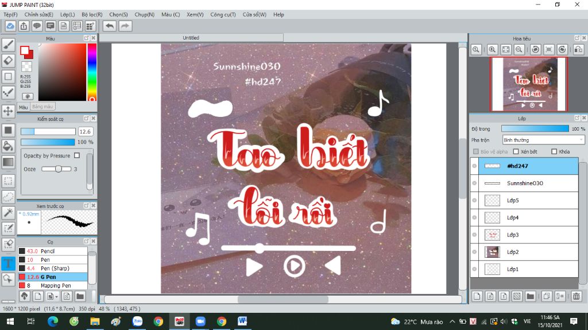Screen dimensions: 588x330
Task: Click the cloud icon in the toolbar
Action: click(10, 26)
